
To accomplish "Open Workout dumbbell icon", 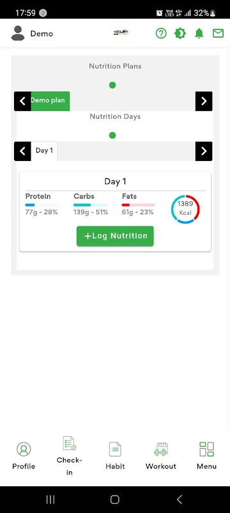I will [x=160, y=450].
